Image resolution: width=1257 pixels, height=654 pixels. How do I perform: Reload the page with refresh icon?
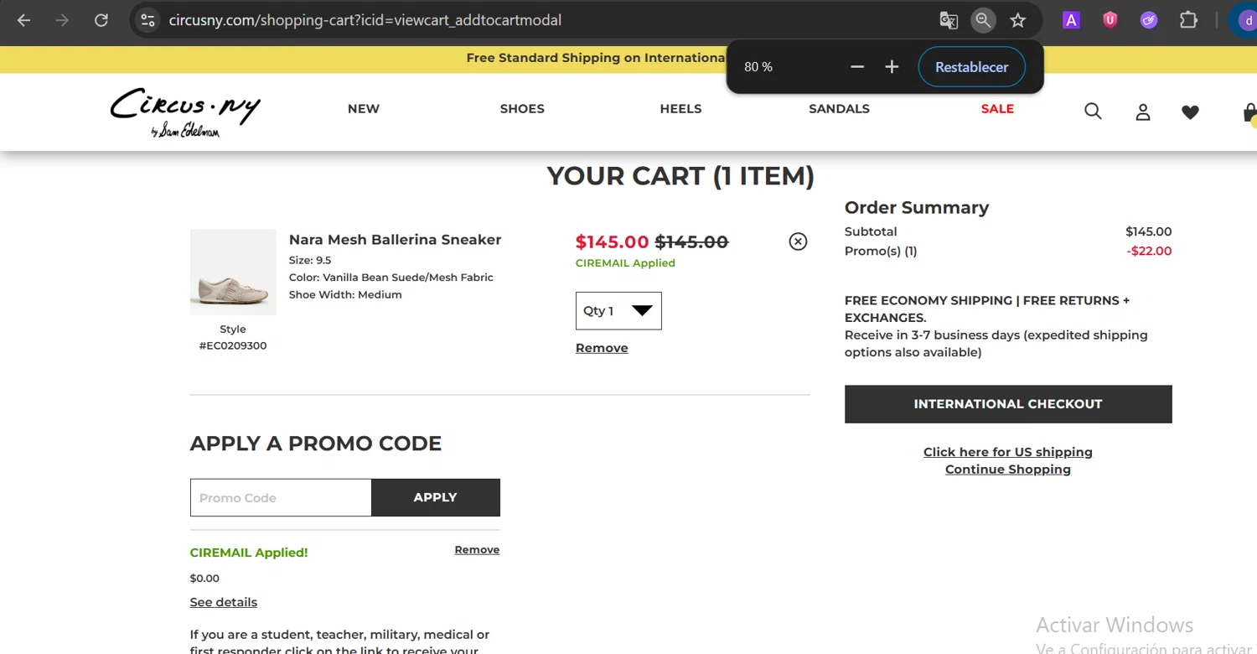point(101,20)
